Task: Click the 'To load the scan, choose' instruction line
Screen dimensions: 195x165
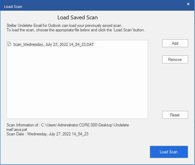Action: (x=76, y=30)
